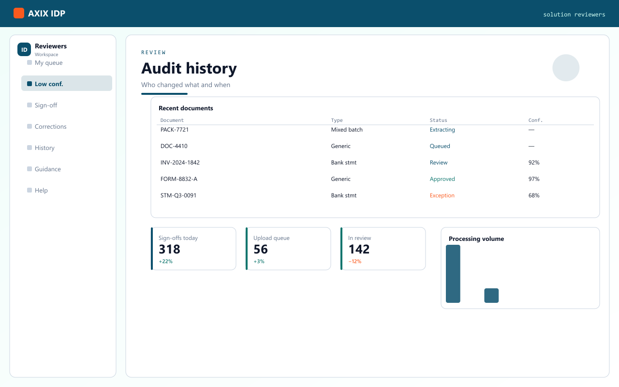Open document STM-Q3-0091
The image size is (619, 387).
click(x=178, y=195)
